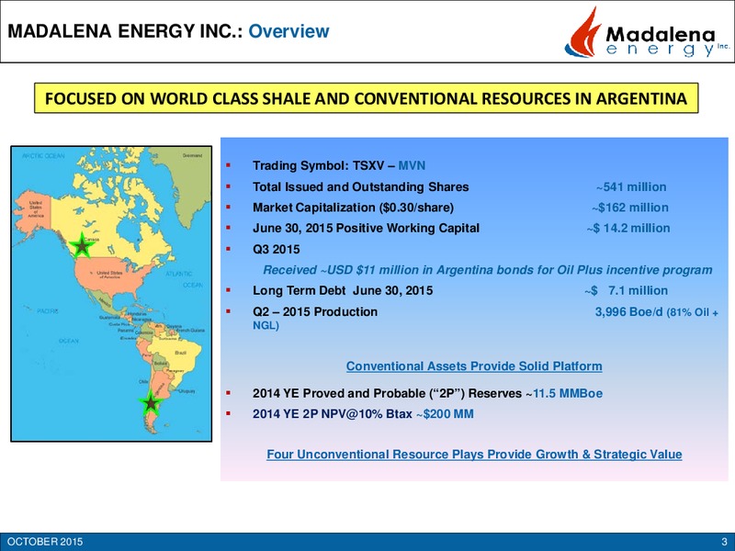Click the ticker symbol 'MVN'
The height and width of the screenshot is (551, 735).
(x=412, y=166)
